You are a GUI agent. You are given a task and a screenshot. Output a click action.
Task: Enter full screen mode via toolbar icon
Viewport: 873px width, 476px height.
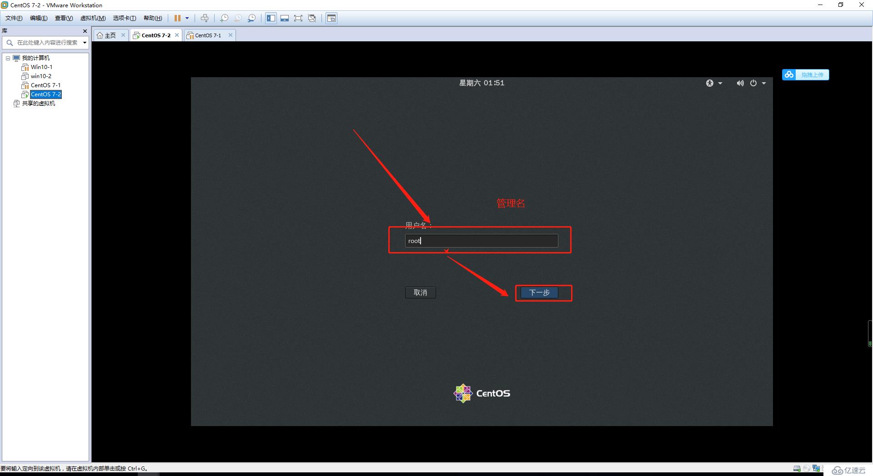pos(298,18)
